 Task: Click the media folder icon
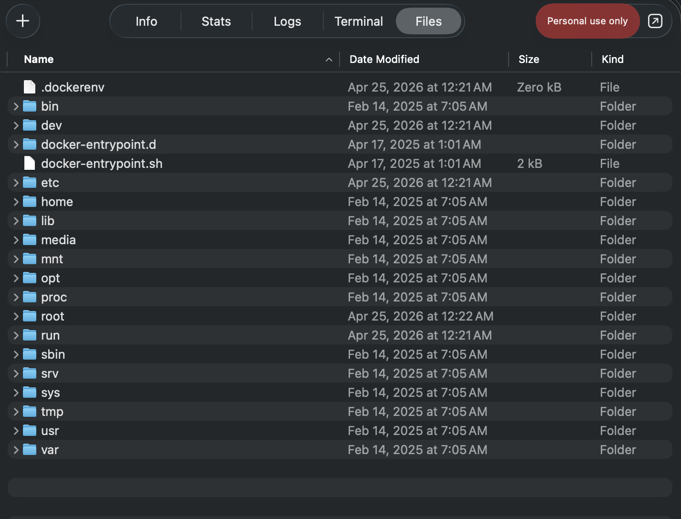[30, 239]
